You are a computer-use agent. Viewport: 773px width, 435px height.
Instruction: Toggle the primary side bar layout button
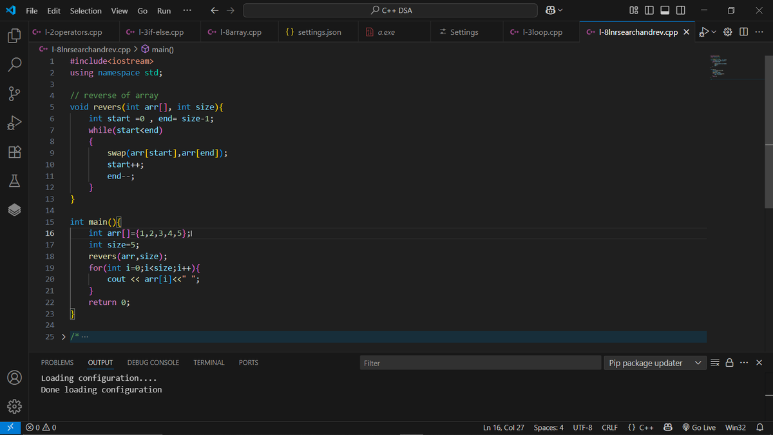(649, 10)
